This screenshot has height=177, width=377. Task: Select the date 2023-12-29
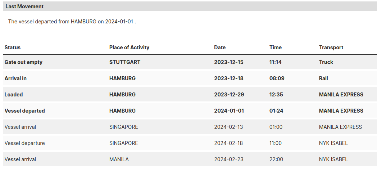coord(229,95)
